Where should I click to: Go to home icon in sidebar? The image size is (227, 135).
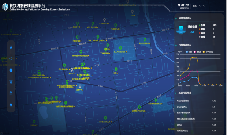(11, 105)
